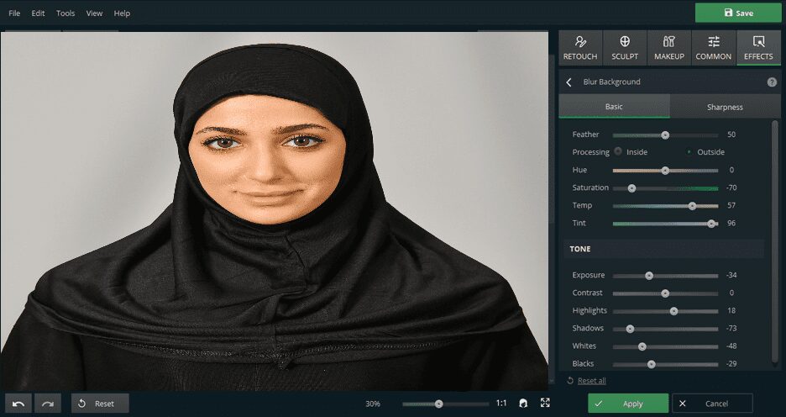
Task: Click the Saturation slider handle
Action: pyautogui.click(x=631, y=188)
